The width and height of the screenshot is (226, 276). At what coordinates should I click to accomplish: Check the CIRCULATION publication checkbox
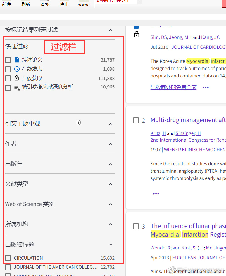click(x=8, y=258)
